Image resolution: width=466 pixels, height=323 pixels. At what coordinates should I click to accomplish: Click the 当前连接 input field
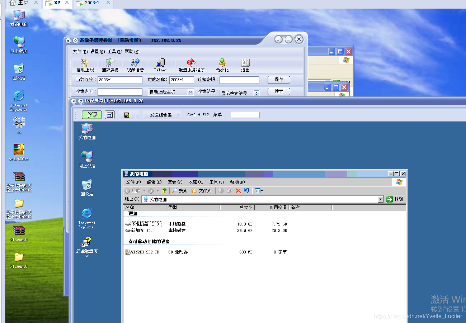coord(120,80)
